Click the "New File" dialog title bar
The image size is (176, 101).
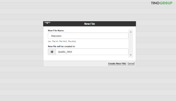pos(90,24)
